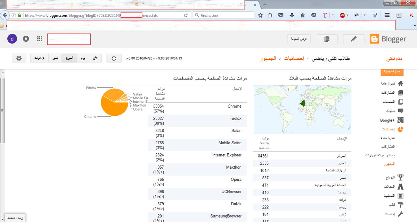Click the stats settings gear icon

tap(19, 58)
